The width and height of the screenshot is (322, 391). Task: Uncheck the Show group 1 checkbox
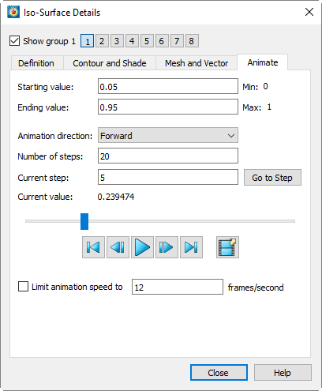coord(14,41)
